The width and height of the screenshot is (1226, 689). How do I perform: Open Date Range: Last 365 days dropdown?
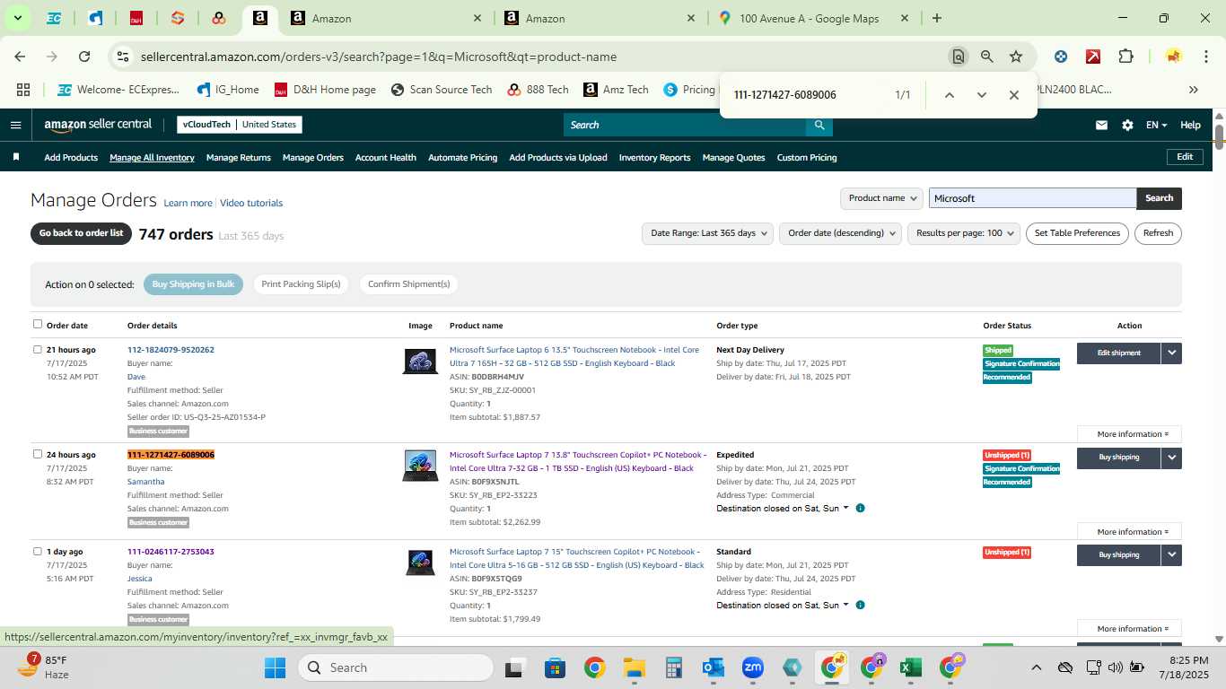tap(708, 233)
